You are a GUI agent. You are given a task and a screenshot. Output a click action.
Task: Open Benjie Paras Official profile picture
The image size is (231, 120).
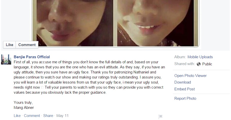pyautogui.click(x=6, y=59)
